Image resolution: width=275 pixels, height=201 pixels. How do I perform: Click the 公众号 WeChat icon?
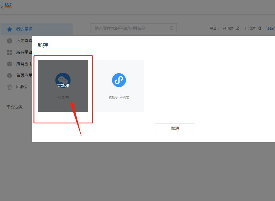63,80
